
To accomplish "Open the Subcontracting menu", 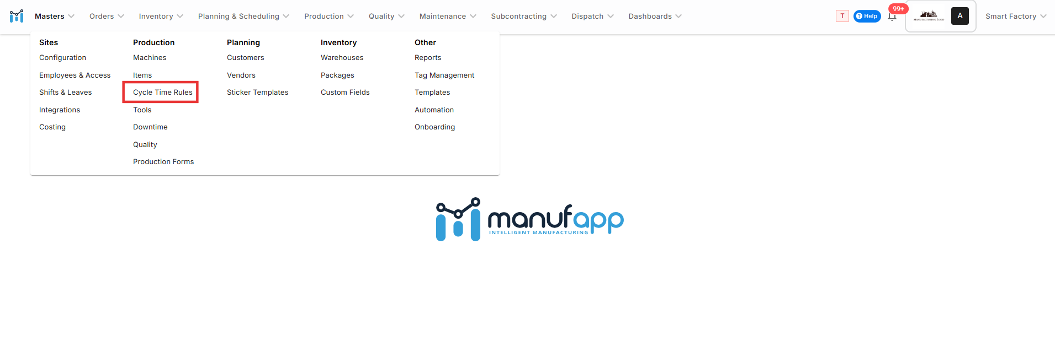I will click(523, 16).
